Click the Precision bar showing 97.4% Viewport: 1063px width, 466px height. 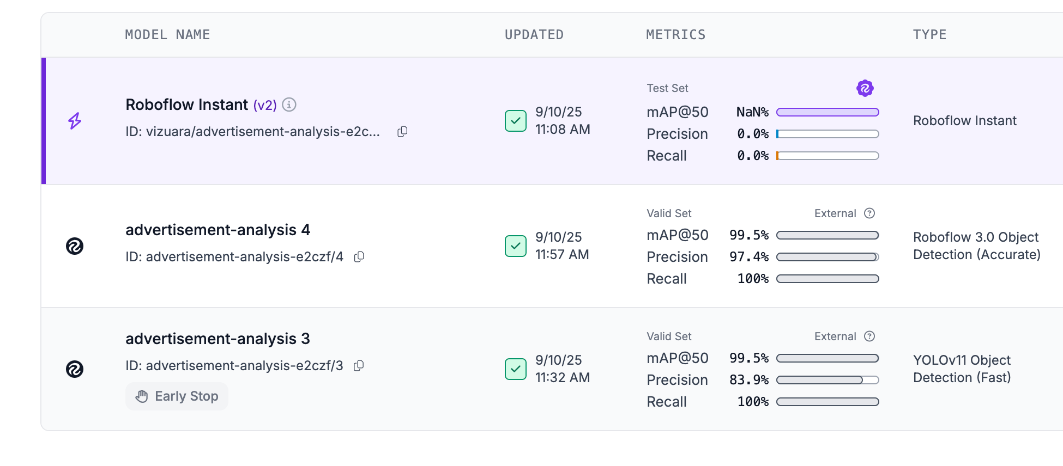point(828,257)
